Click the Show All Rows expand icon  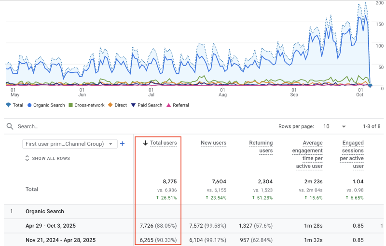click(x=28, y=158)
